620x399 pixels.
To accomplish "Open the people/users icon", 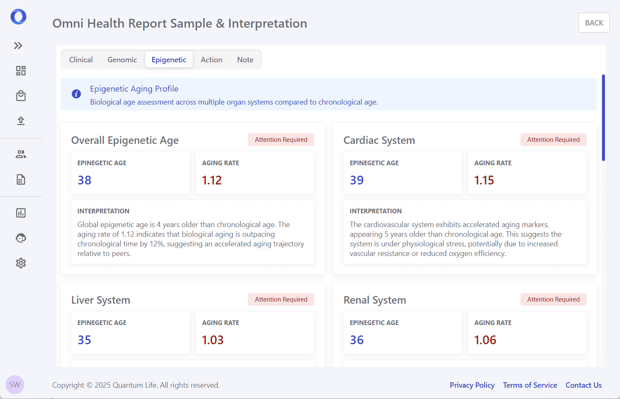I will (21, 154).
